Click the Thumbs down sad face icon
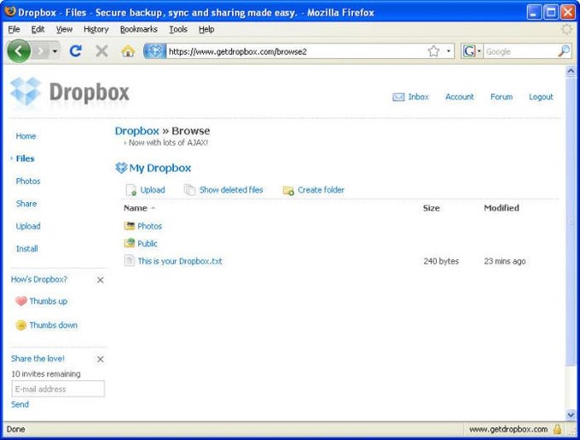 [21, 325]
